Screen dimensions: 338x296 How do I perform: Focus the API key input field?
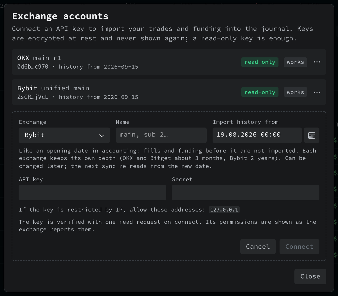[x=92, y=193]
